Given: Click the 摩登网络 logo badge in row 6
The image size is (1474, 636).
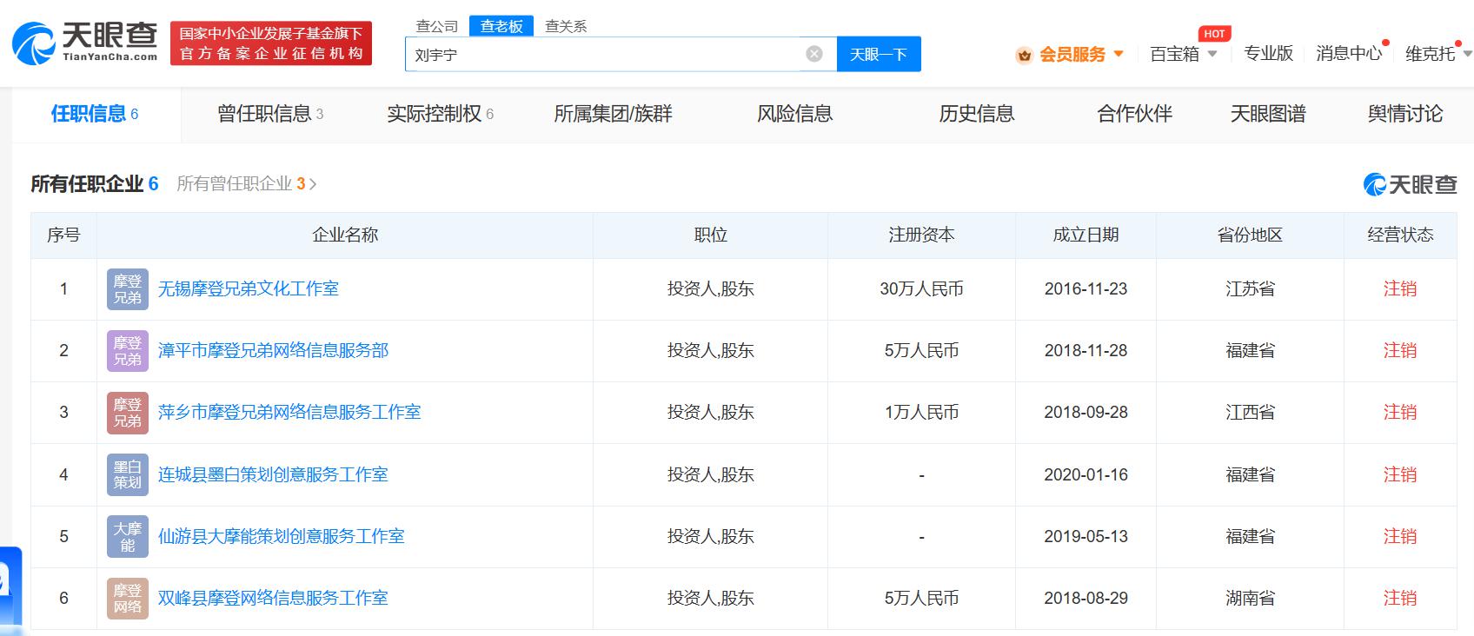Looking at the screenshot, I should [x=128, y=599].
